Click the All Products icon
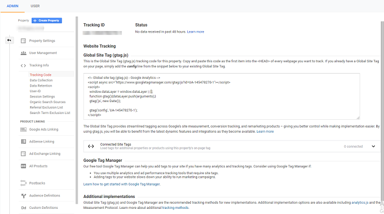The width and height of the screenshot is (384, 214). [23, 166]
